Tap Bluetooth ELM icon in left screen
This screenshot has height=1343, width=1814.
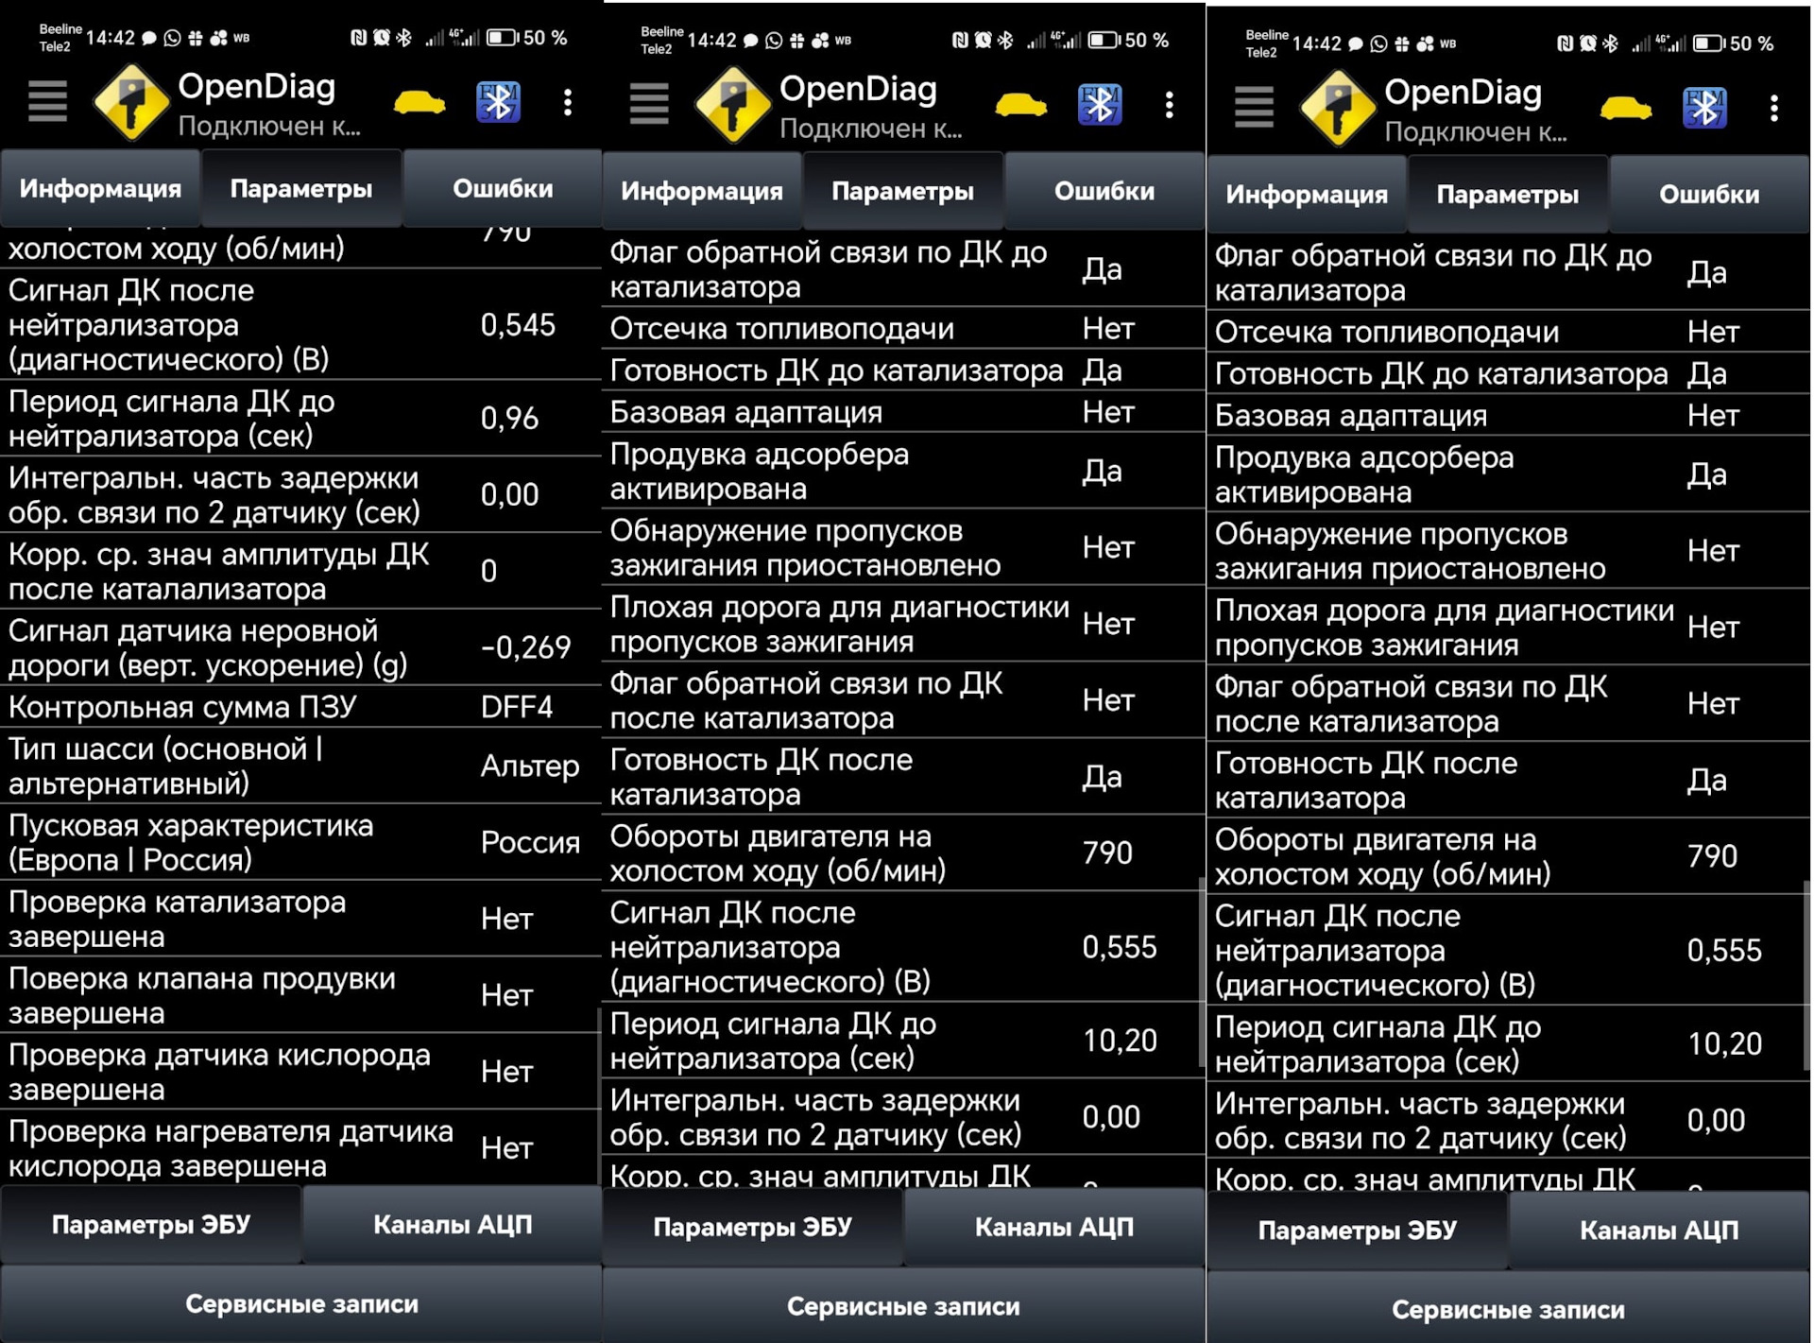point(498,102)
